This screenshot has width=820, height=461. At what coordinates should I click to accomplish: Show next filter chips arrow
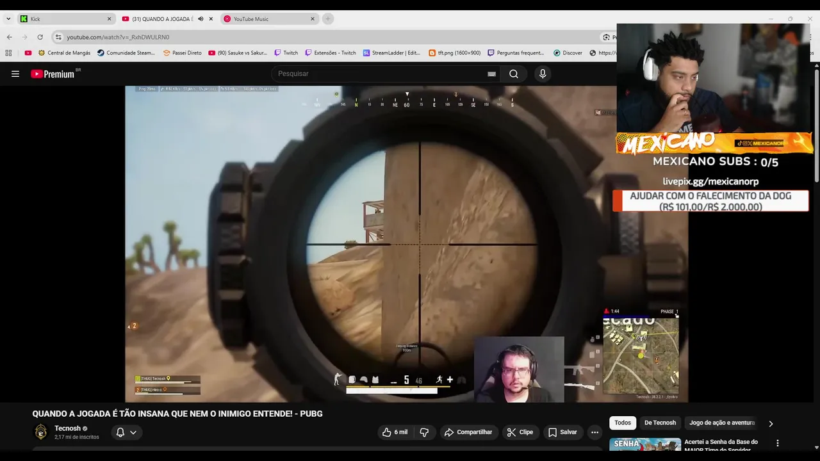[x=771, y=423]
